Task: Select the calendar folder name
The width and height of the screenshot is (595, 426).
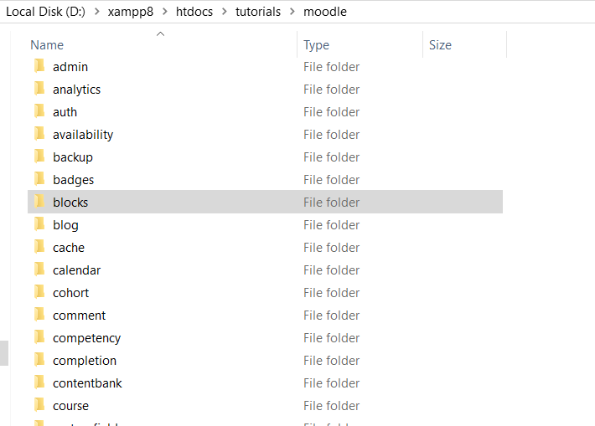Action: click(x=76, y=270)
